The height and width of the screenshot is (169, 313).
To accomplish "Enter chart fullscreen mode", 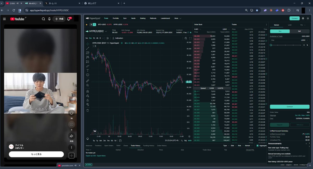I will point(190,38).
